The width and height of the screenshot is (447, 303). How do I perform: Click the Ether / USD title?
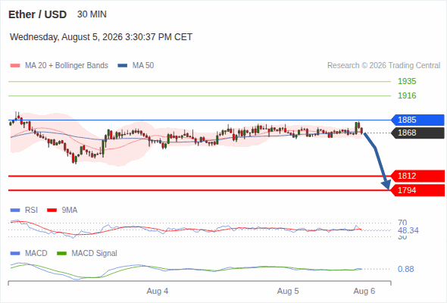37,14
